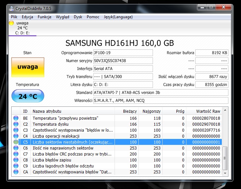Click the Oprogramowanie field JF100-19

point(123,53)
